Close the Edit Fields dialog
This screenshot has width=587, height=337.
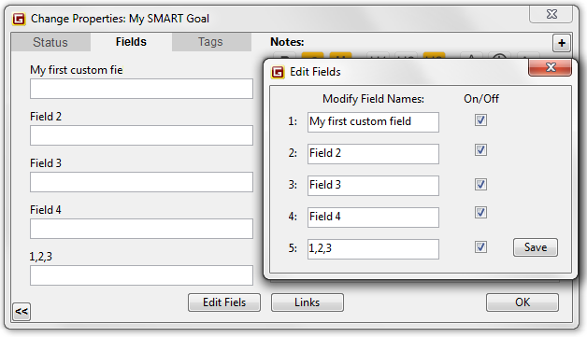pos(550,67)
